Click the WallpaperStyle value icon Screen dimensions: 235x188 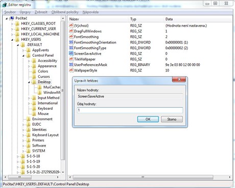tap(71, 70)
